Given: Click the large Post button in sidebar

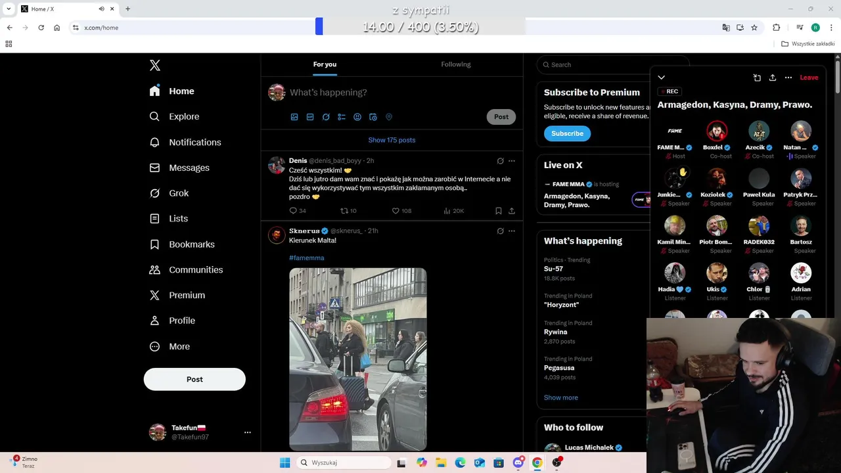Looking at the screenshot, I should click(194, 379).
